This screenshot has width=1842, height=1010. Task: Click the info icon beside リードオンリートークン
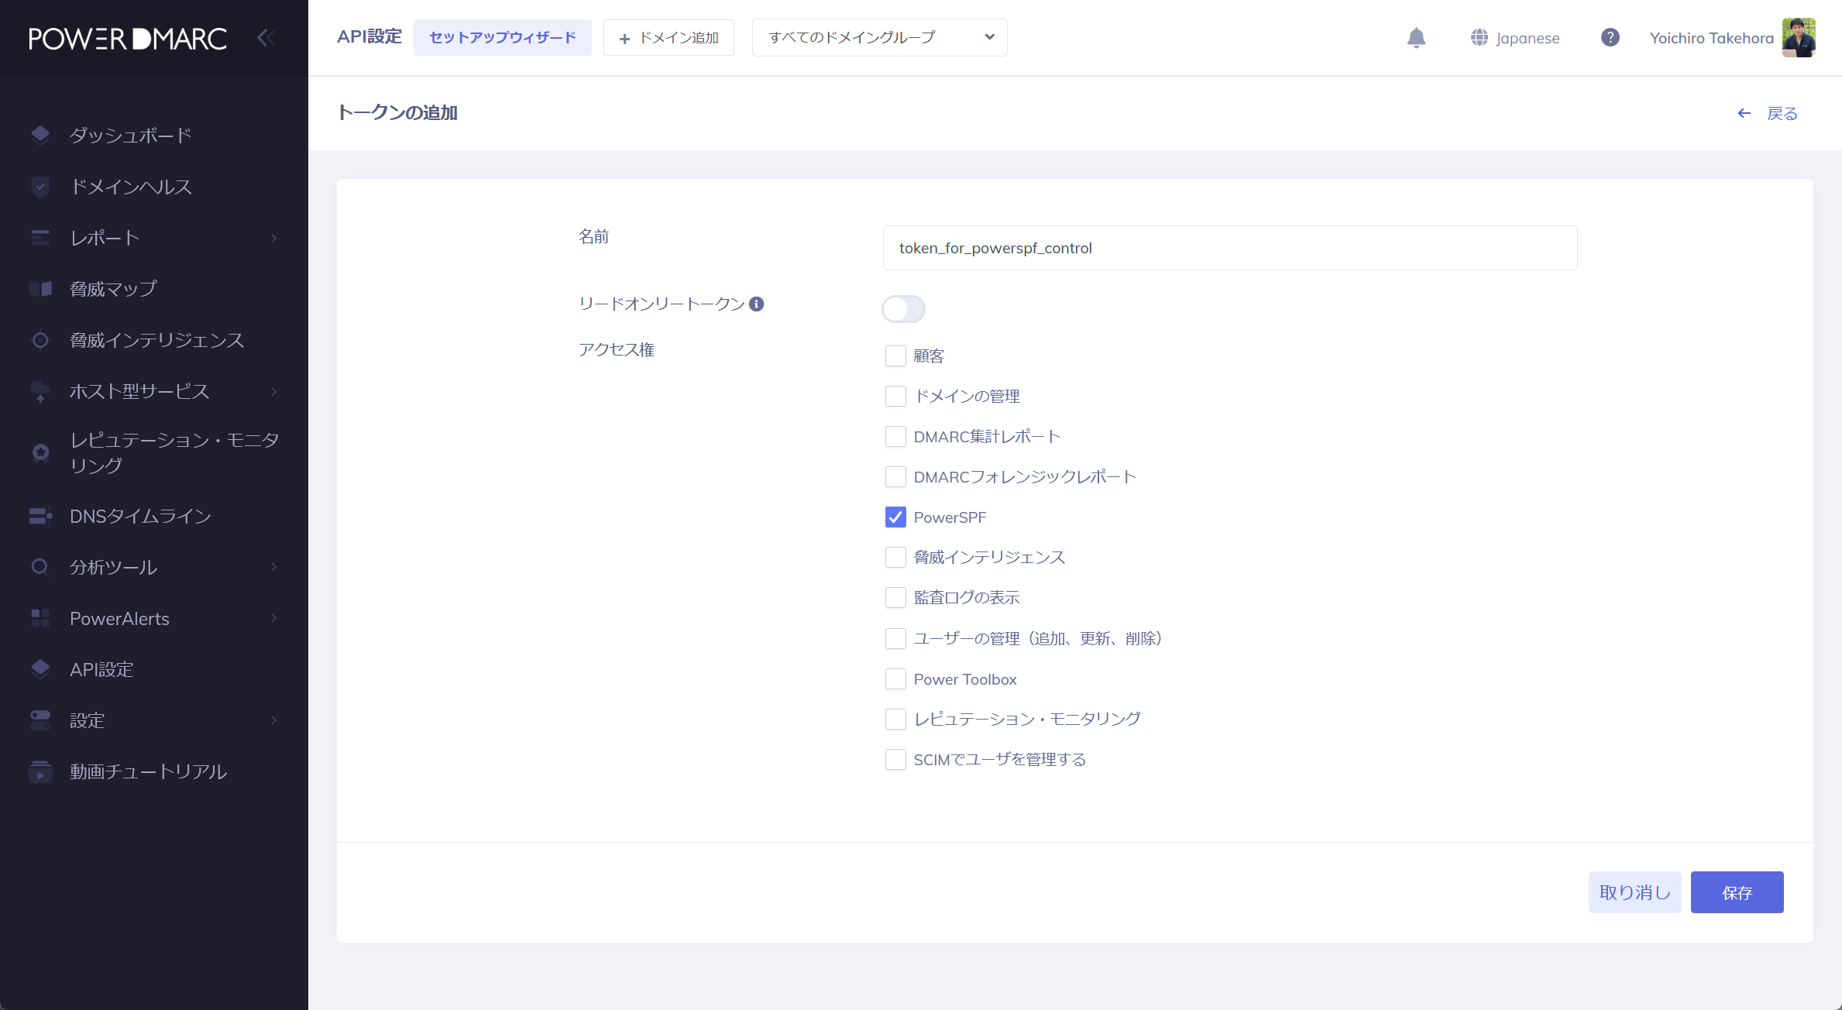pos(757,304)
